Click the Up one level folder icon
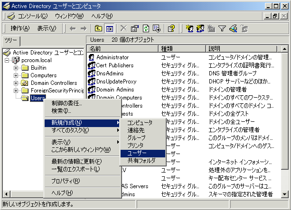 [x=98, y=28]
